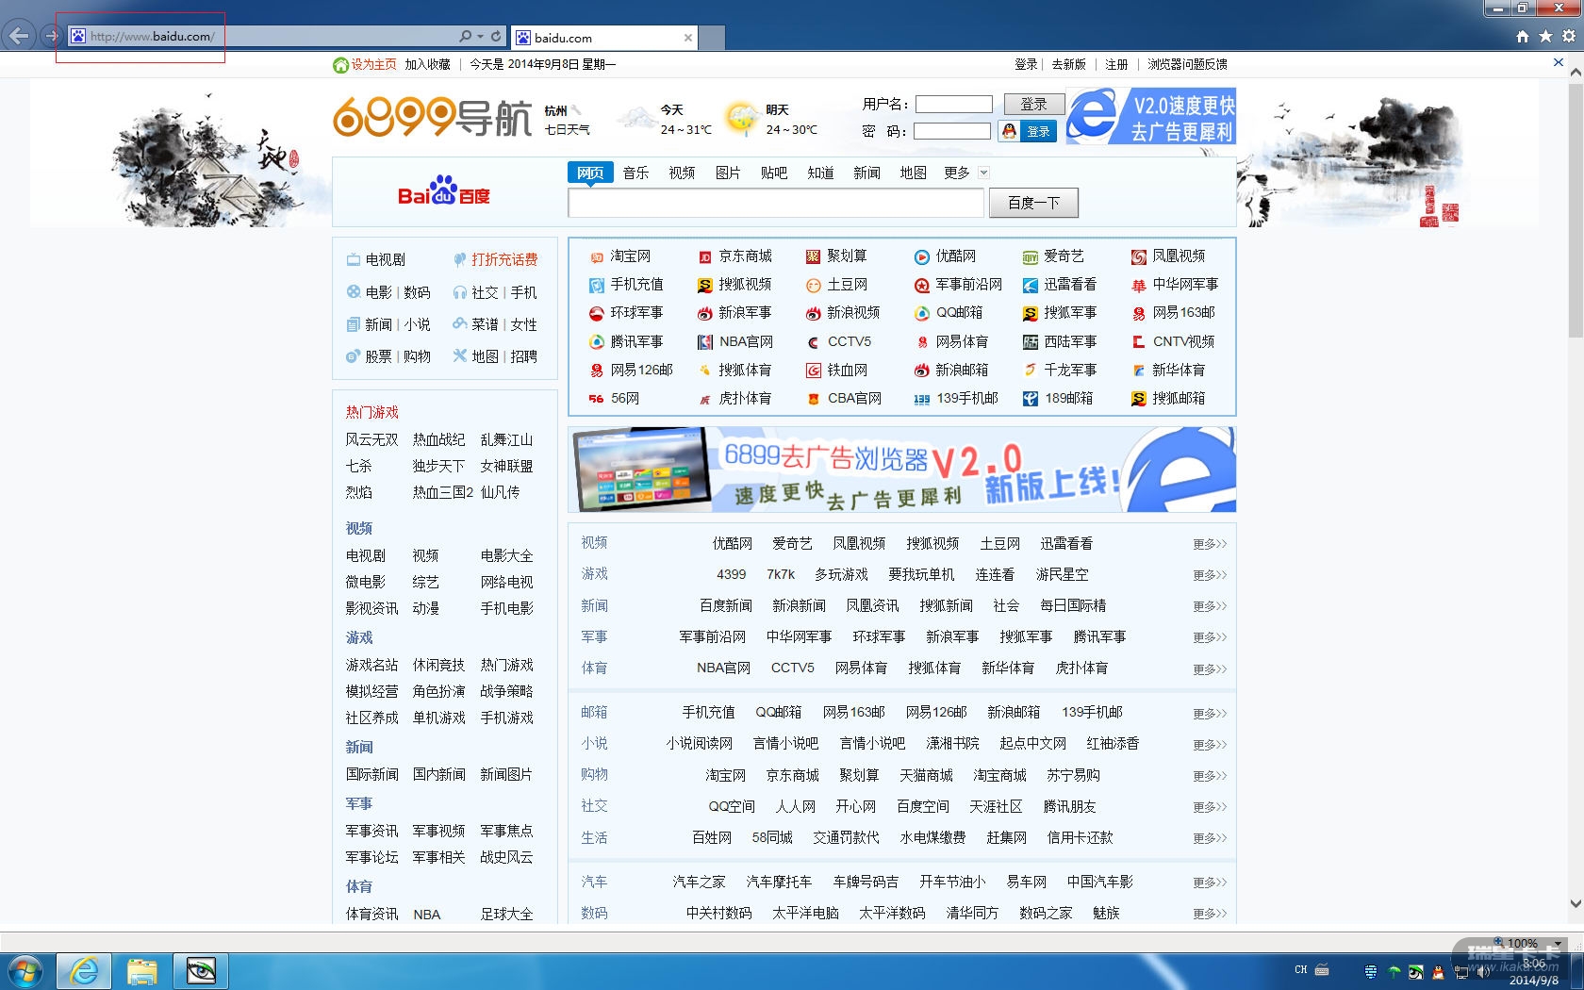Image resolution: width=1584 pixels, height=990 pixels.
Task: Open the Tools gear icon
Action: 1569,37
